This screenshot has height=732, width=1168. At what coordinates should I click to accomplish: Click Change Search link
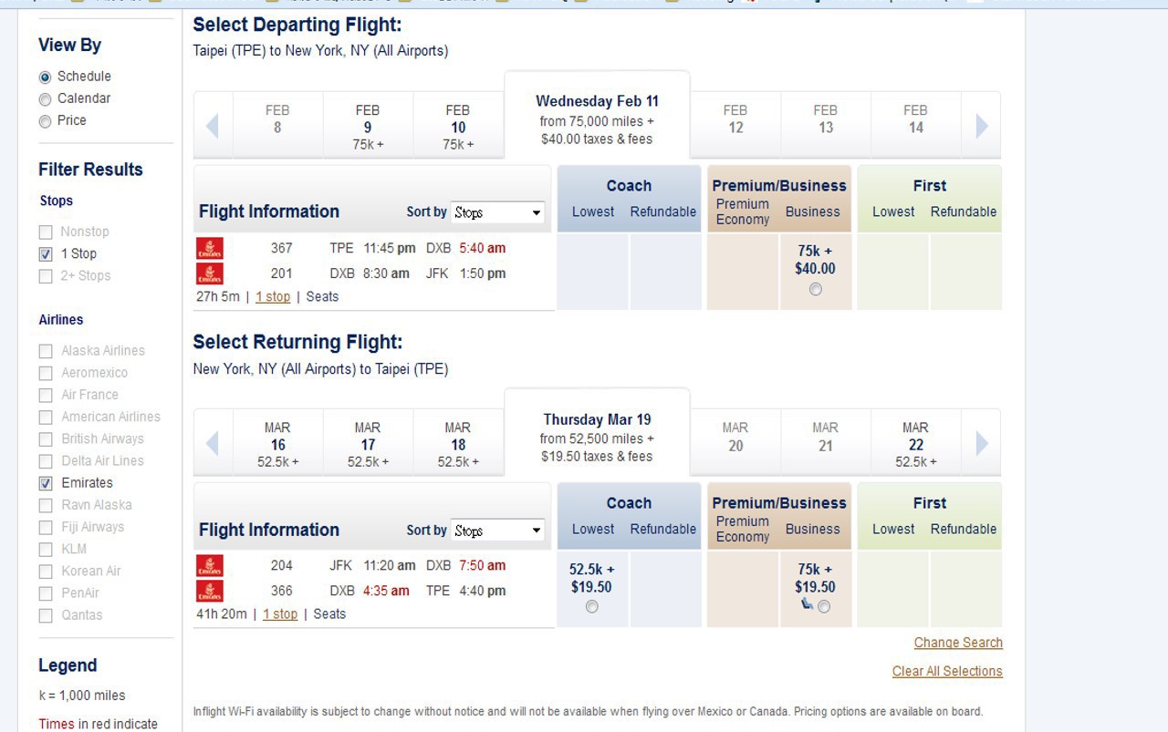point(958,643)
